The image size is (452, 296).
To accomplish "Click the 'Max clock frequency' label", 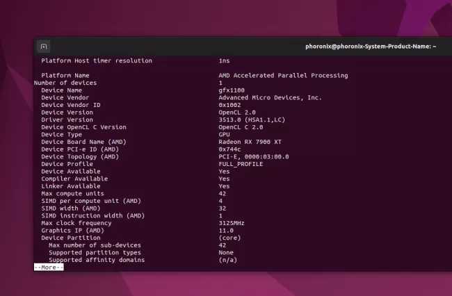I will (76, 223).
